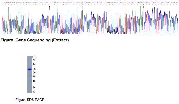Click the bottom of the gel lane

[29, 92]
